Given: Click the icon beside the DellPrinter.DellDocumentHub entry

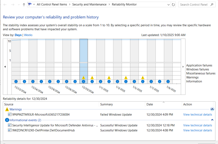Looking at the screenshot, I should click(10, 130).
